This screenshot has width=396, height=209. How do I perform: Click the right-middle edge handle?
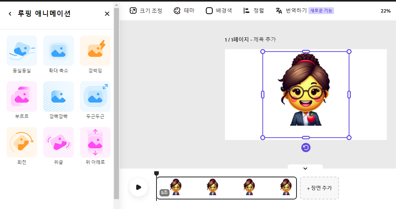tap(349, 95)
